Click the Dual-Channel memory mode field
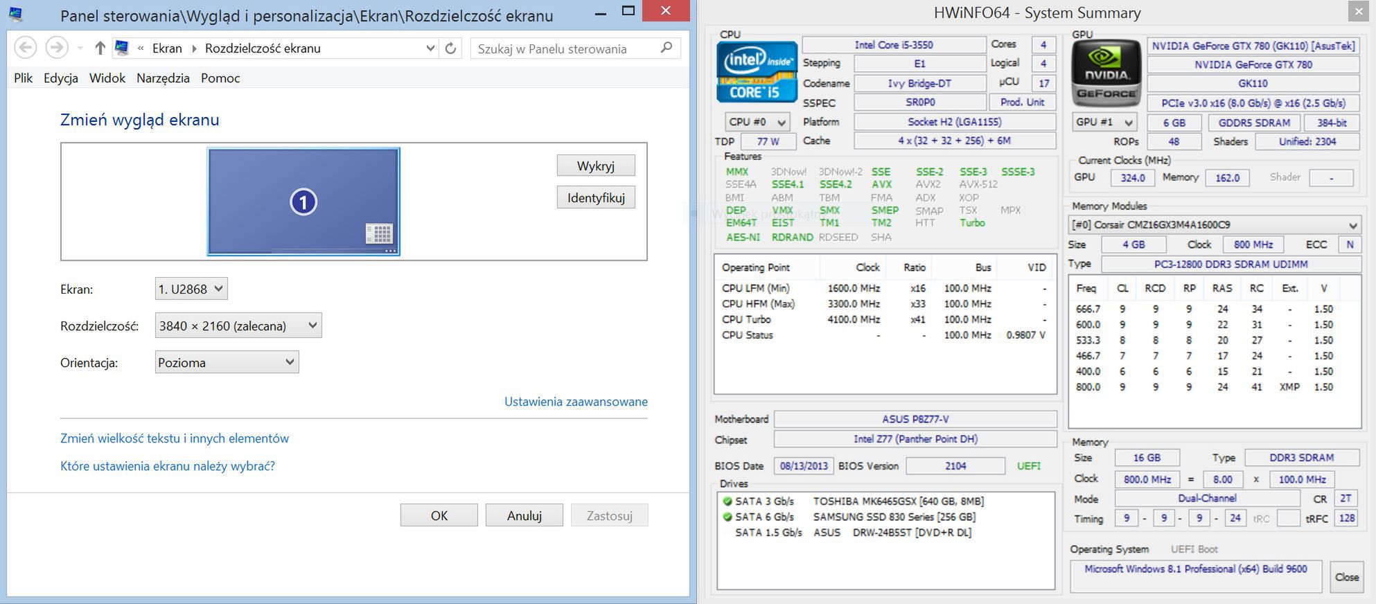This screenshot has height=604, width=1376. click(x=1207, y=498)
